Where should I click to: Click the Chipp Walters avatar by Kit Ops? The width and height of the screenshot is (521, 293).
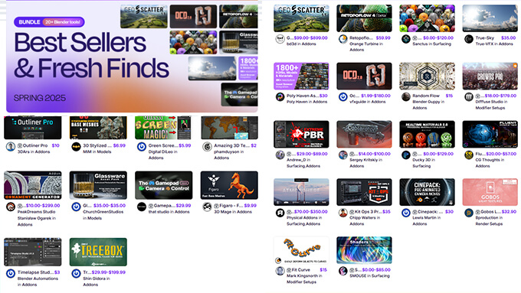343,213
